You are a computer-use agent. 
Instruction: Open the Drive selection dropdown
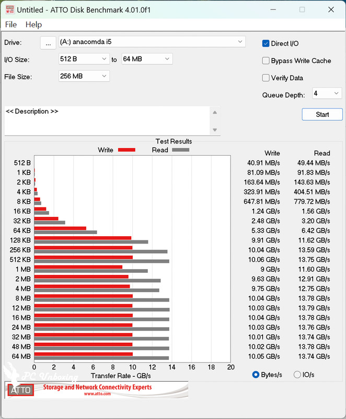pos(152,42)
